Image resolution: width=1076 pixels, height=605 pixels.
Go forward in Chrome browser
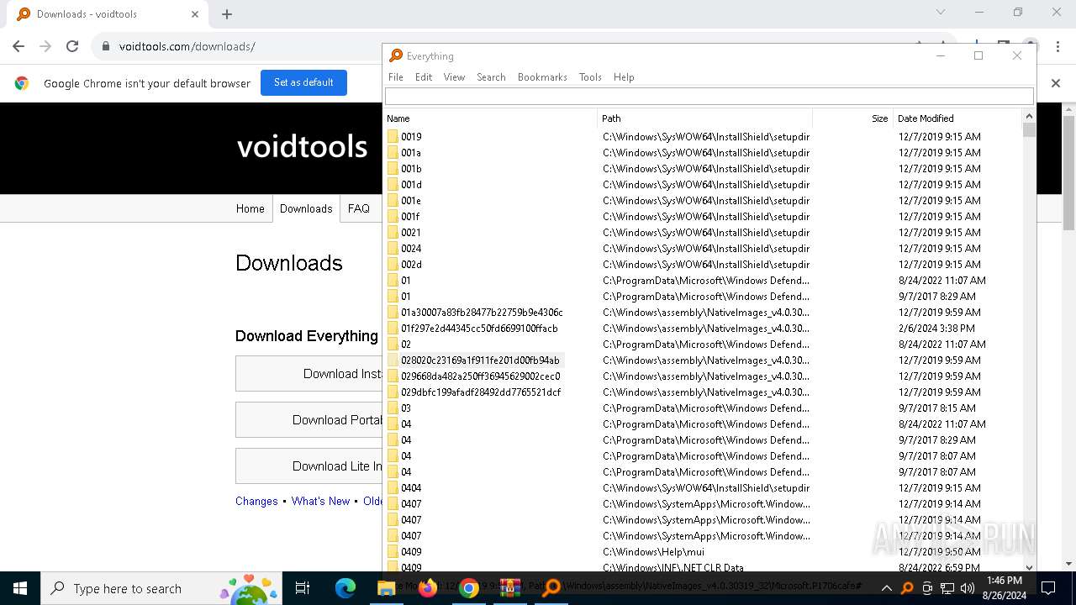tap(45, 46)
